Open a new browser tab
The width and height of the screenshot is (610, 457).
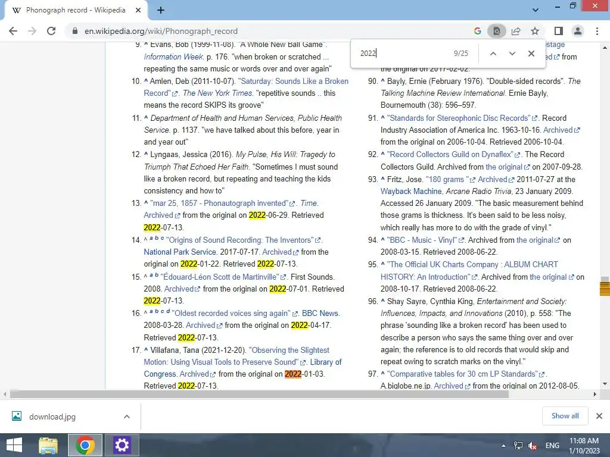tap(161, 11)
